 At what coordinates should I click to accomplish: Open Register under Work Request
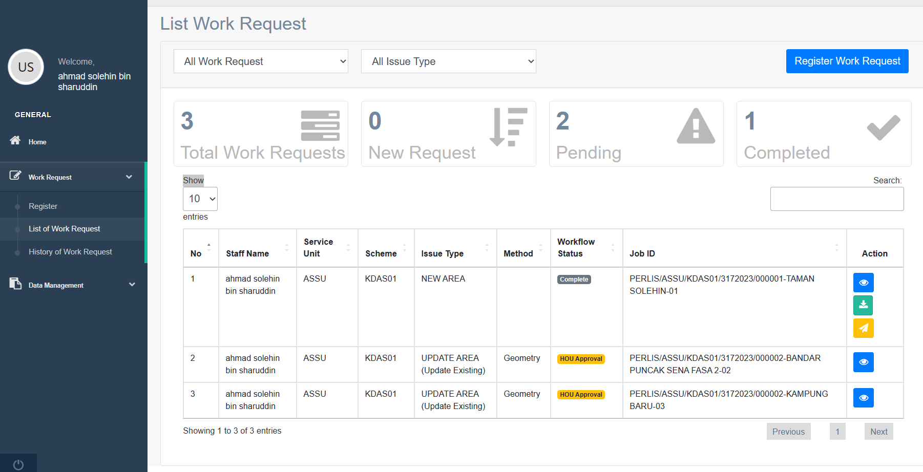coord(43,206)
